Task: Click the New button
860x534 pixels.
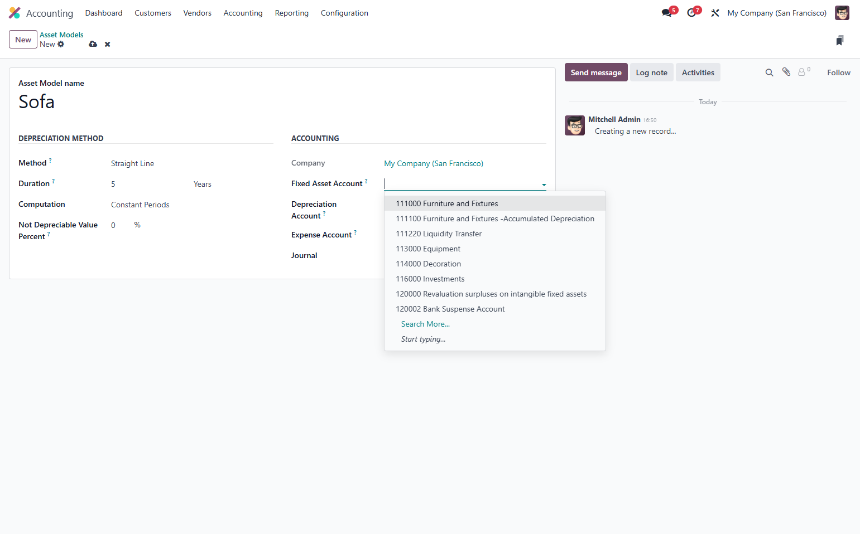Action: 23,40
